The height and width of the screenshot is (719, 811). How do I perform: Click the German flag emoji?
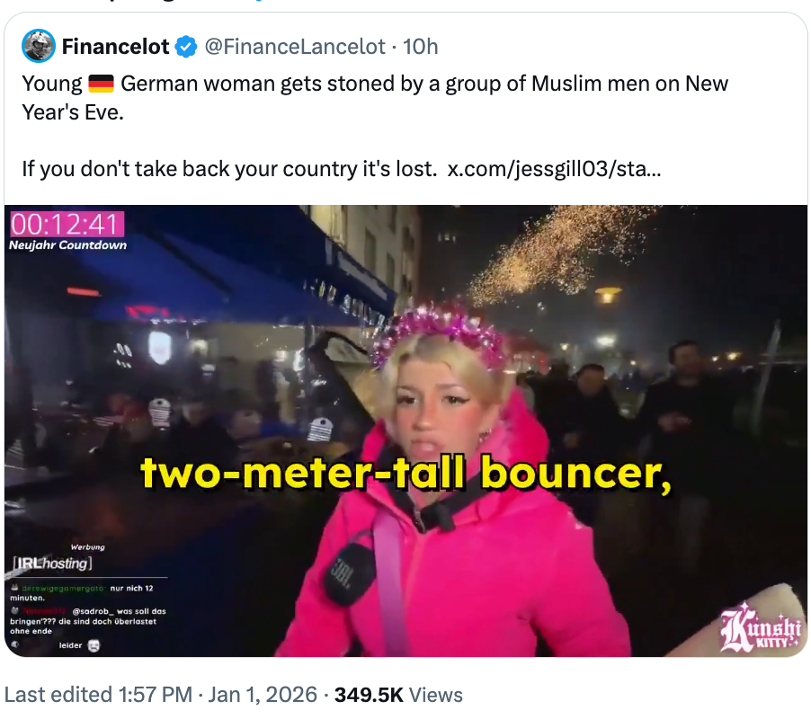coord(99,84)
